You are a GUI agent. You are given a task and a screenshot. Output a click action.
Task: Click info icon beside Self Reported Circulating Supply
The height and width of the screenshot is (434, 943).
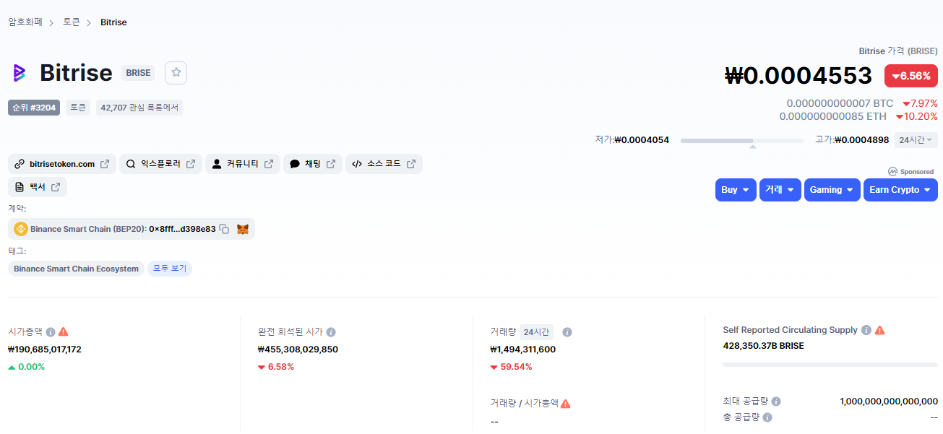[x=866, y=330]
